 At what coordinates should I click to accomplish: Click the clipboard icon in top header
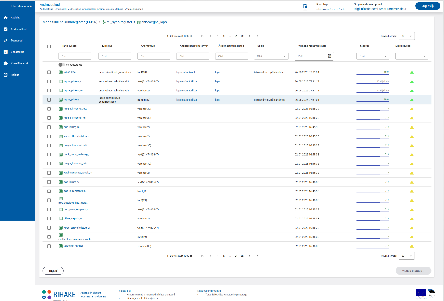pos(305,6)
